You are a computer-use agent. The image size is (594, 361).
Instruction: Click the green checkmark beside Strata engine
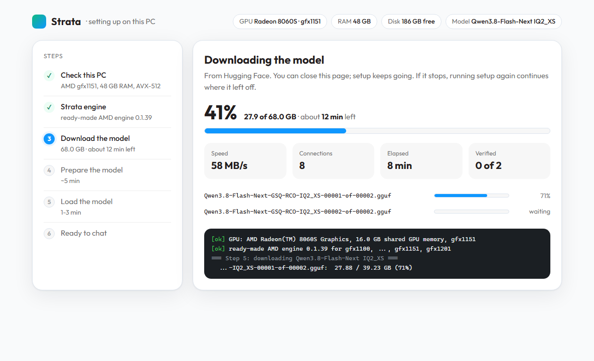point(49,107)
